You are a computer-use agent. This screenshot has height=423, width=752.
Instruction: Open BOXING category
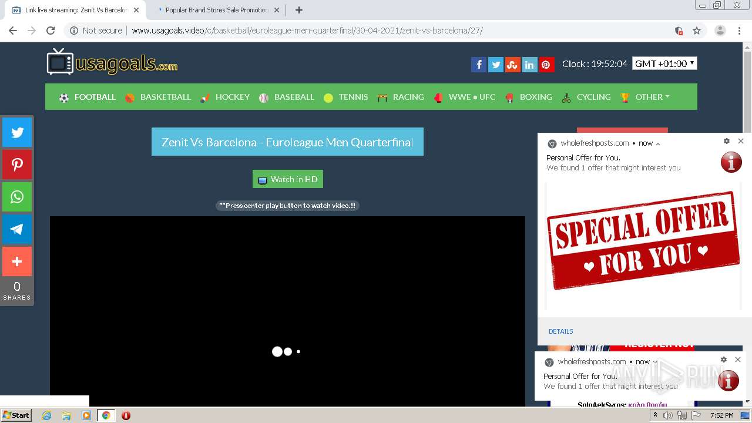click(529, 97)
